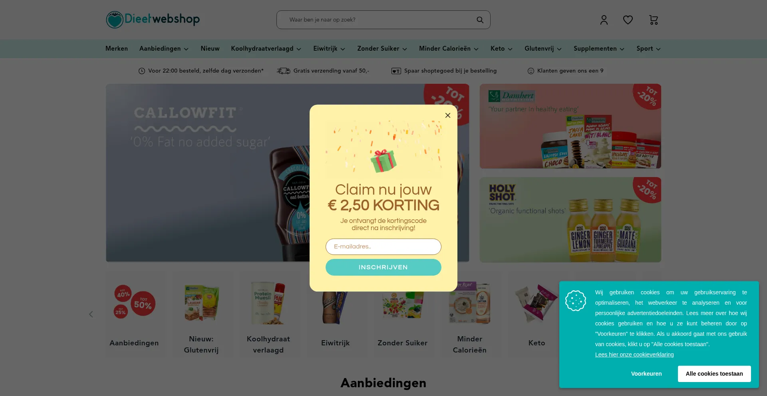Close the discount popup with X

[448, 115]
